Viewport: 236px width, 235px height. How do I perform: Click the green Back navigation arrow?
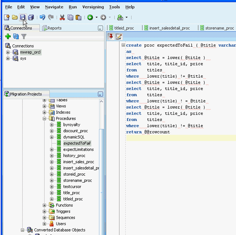pos(90,17)
